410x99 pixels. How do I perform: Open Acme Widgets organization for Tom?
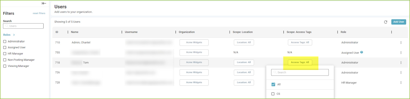(194, 62)
